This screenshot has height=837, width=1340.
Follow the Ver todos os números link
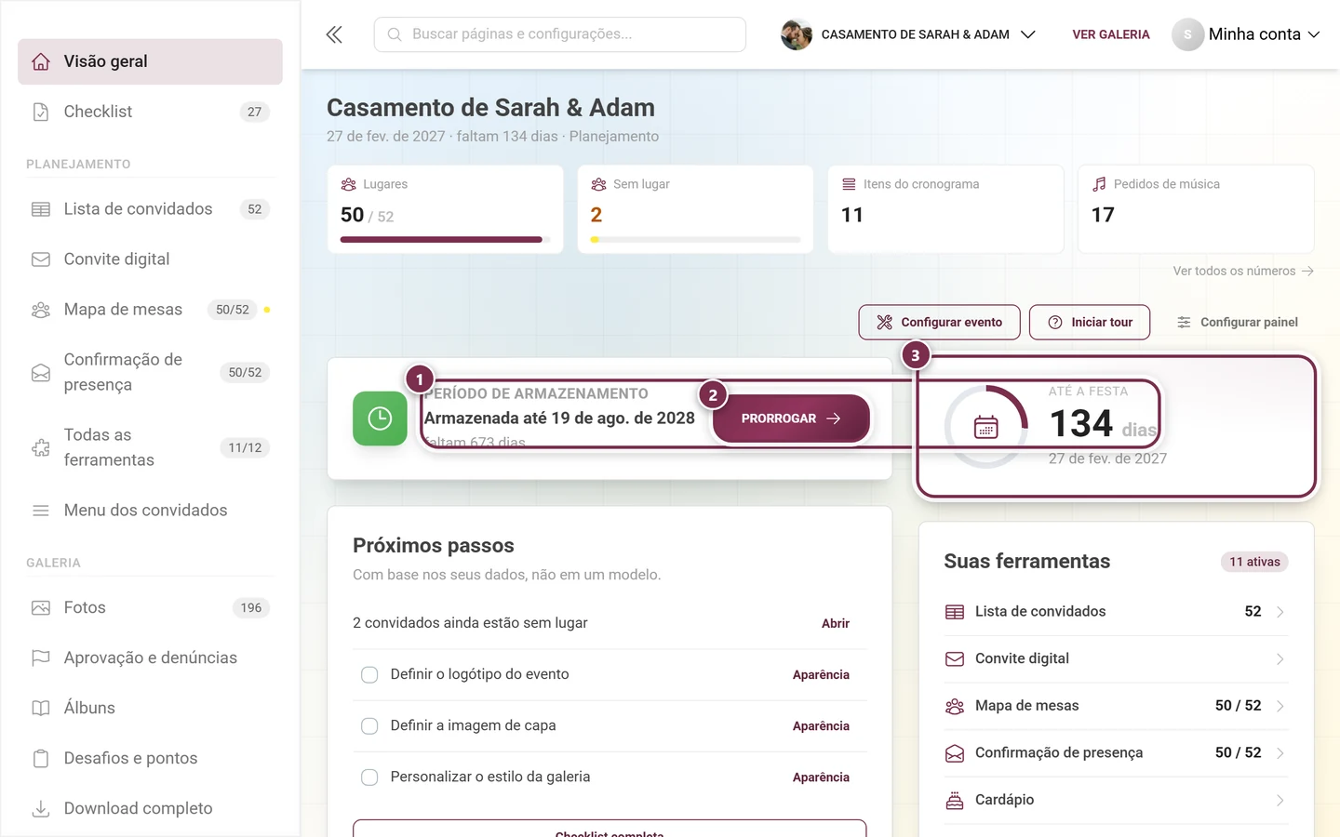(1243, 271)
